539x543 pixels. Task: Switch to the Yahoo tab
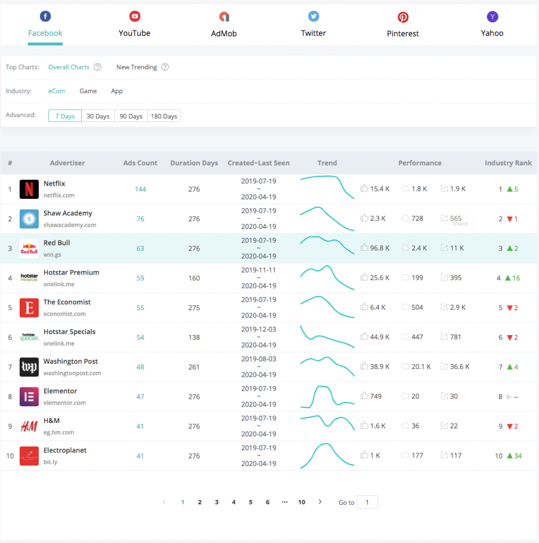[x=492, y=33]
